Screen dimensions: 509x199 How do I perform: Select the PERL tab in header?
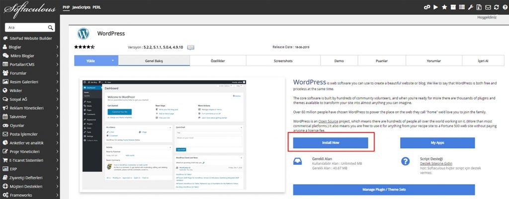pos(97,7)
